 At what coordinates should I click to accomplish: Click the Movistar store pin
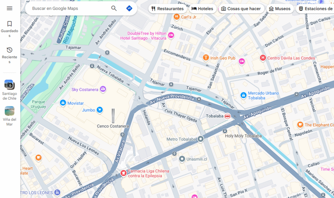click(x=63, y=103)
